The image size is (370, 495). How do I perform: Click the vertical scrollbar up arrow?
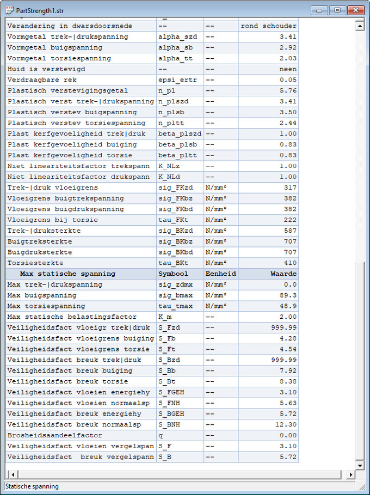(360, 26)
